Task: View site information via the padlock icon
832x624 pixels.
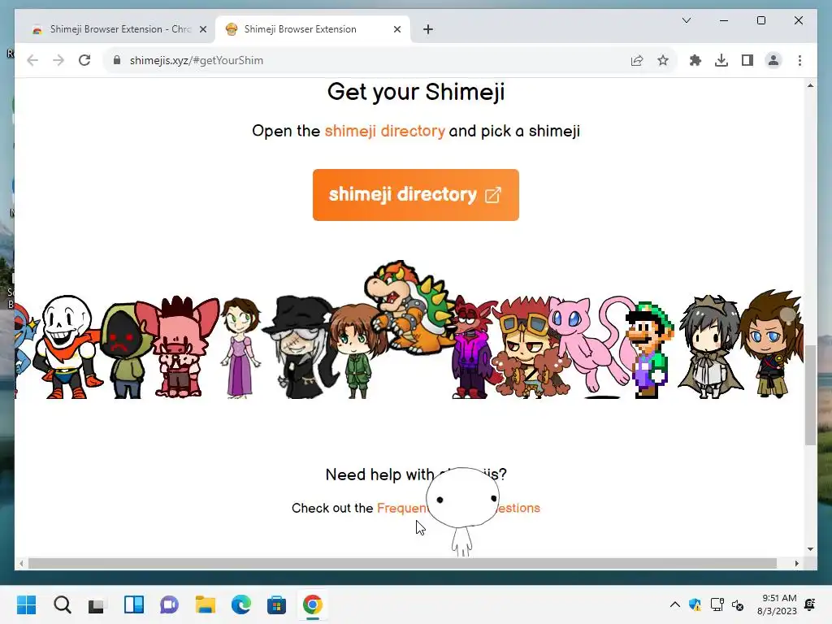Action: tap(117, 60)
